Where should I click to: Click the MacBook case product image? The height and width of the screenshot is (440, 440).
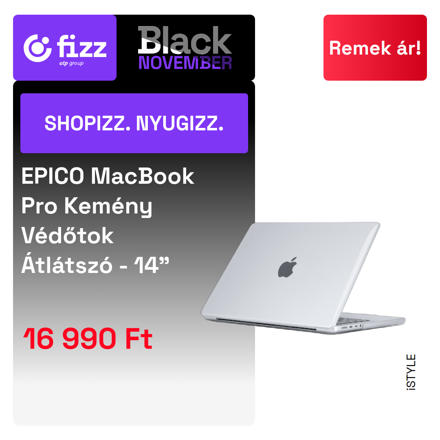pos(303,278)
